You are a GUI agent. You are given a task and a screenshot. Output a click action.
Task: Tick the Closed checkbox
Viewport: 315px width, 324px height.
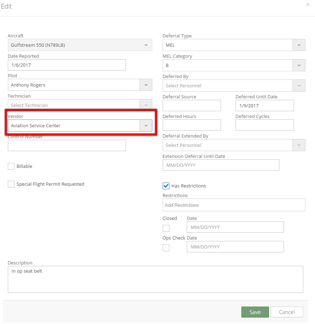[x=166, y=228]
